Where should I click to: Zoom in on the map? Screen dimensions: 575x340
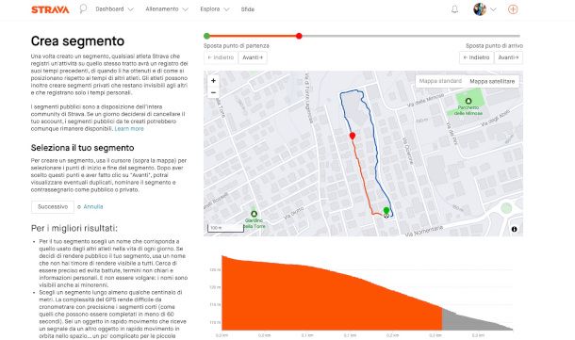(x=213, y=81)
